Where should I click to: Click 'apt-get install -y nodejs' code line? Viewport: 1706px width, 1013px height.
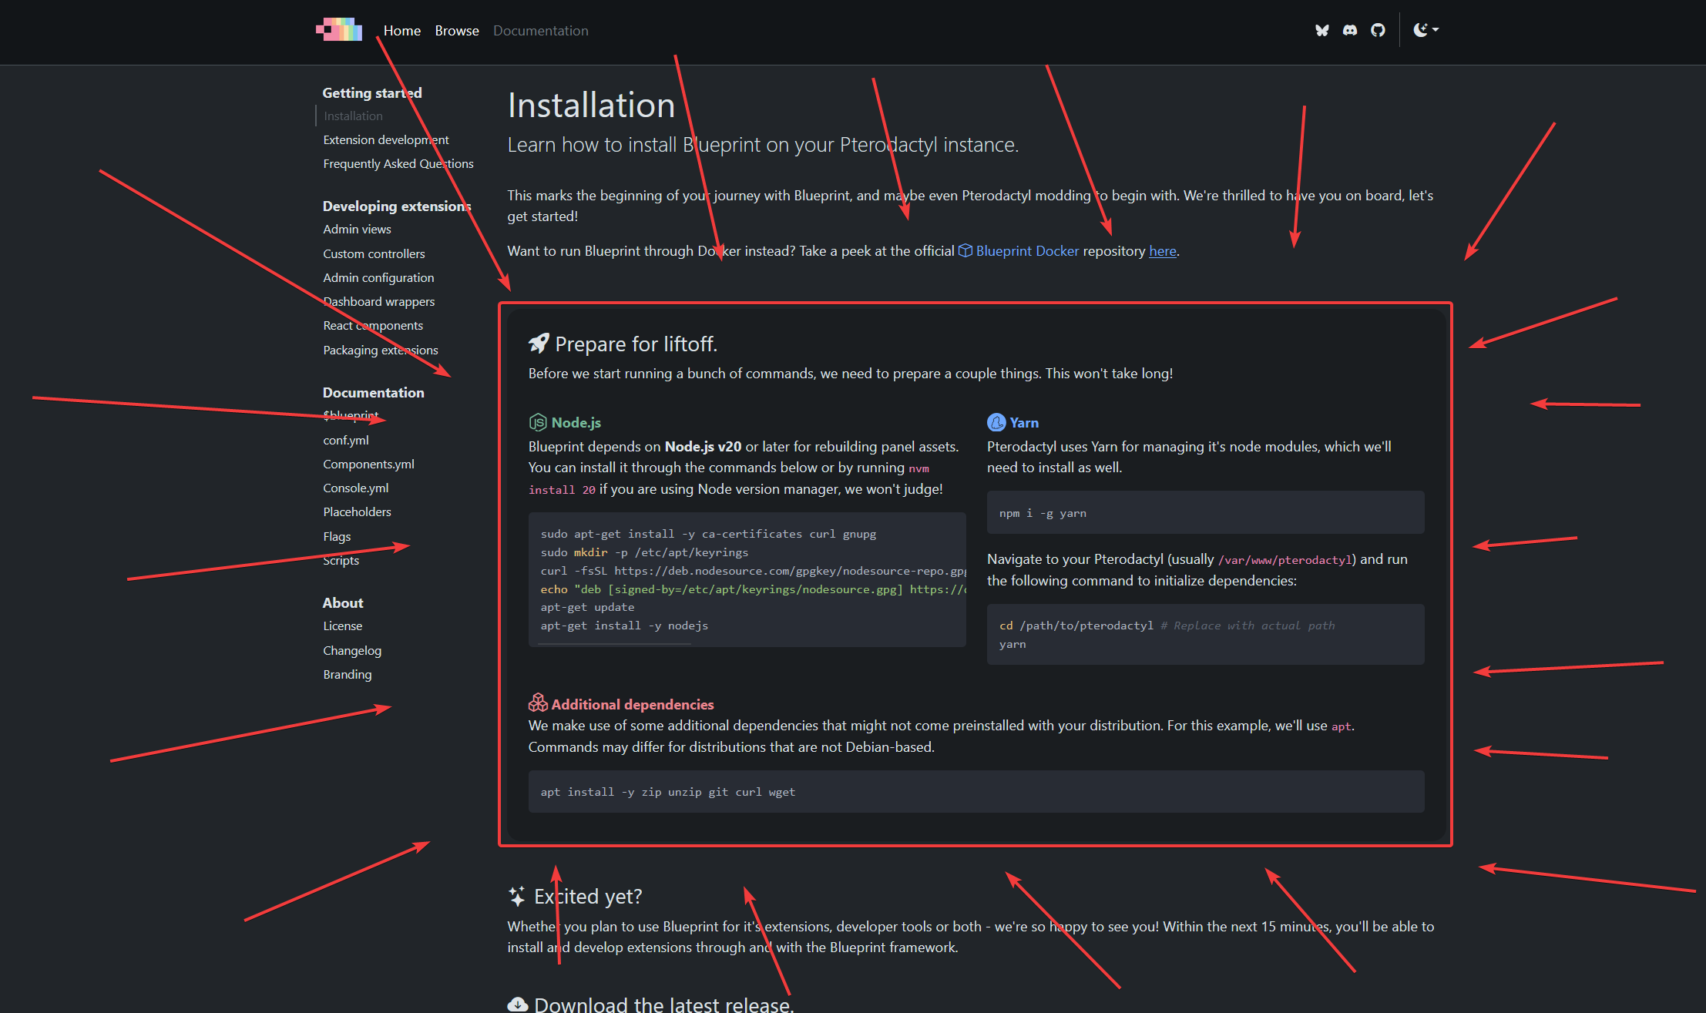(624, 626)
